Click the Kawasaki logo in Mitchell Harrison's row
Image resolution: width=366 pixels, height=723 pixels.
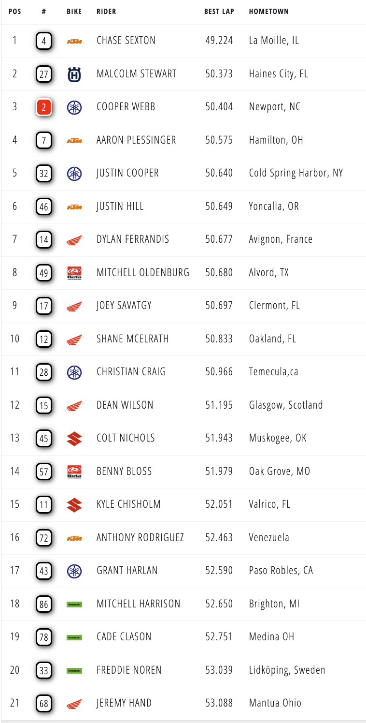74,604
